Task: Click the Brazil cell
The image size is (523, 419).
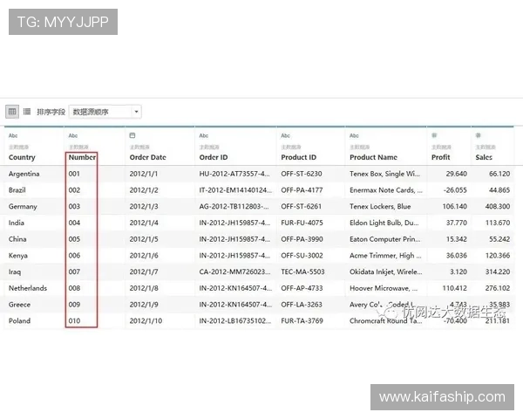Action: click(17, 190)
